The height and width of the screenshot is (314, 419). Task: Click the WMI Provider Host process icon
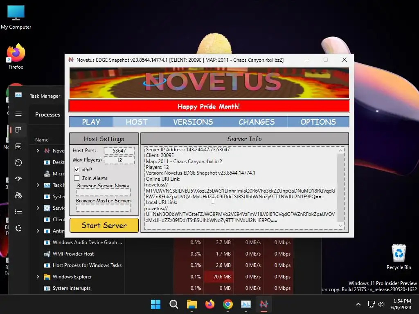pos(47,254)
